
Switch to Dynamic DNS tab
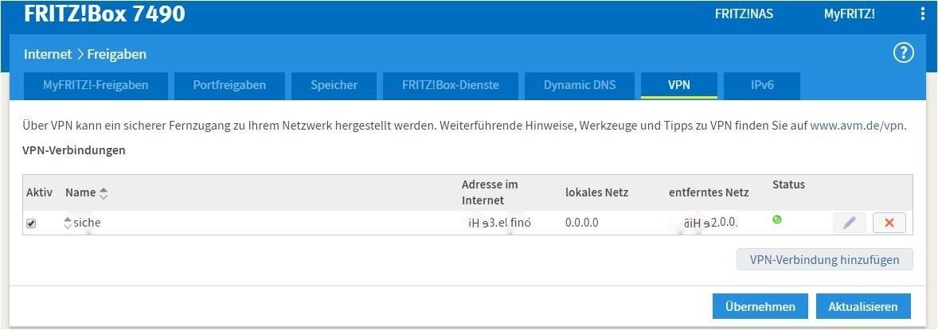pos(580,86)
